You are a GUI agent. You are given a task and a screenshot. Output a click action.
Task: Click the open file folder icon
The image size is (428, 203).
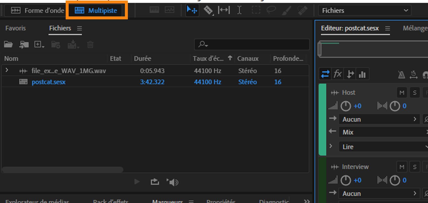coord(8,44)
